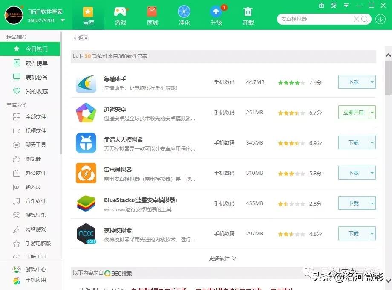The height and width of the screenshot is (290, 392).
Task: Open the title bar skin dropdown arrow
Action: 346,6
